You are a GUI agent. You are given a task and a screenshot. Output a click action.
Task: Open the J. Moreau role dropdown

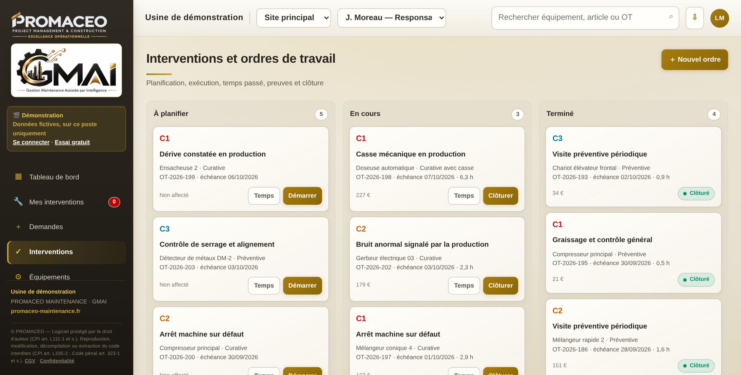[x=392, y=18]
